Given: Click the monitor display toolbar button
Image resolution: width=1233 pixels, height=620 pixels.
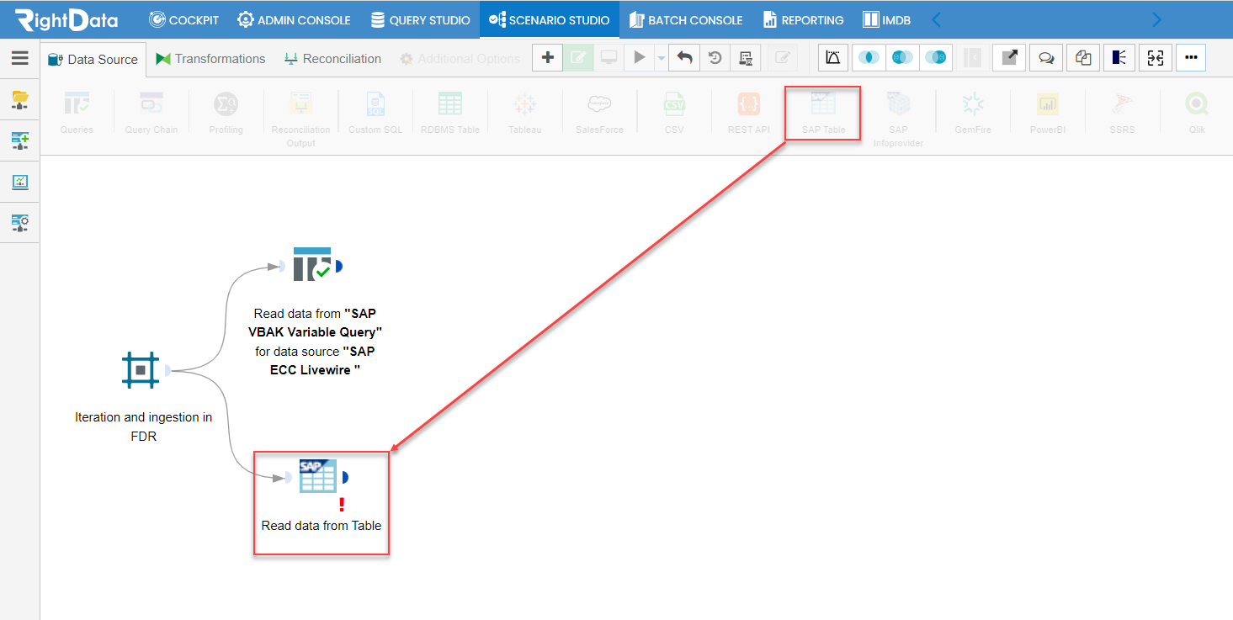Looking at the screenshot, I should click(x=609, y=58).
